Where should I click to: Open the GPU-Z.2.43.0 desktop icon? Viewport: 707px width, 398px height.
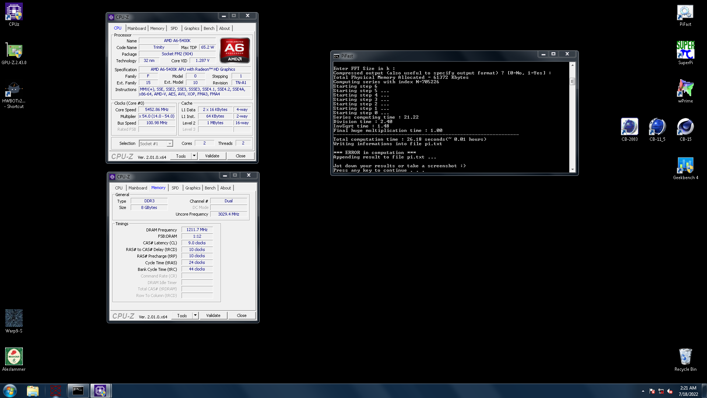tap(14, 53)
